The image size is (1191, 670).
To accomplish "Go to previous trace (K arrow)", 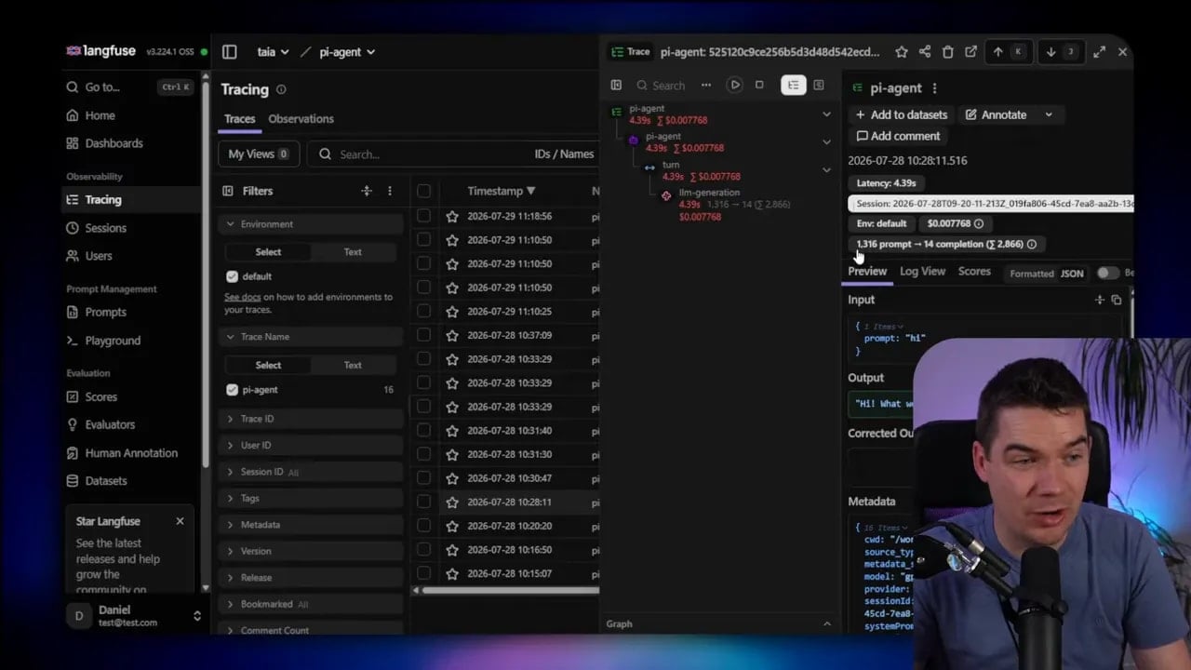I will coord(1009,52).
